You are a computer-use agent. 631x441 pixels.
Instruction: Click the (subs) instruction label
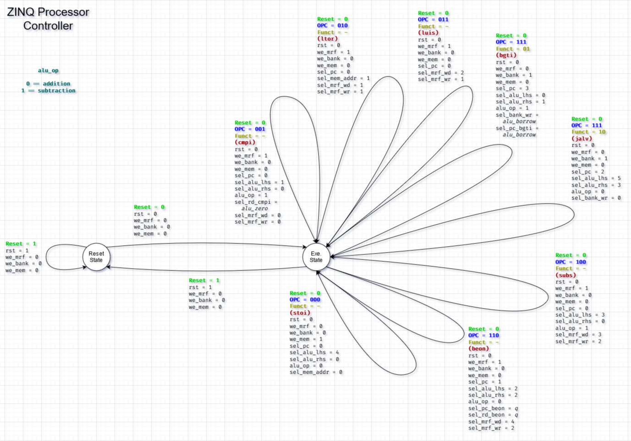[x=566, y=276]
